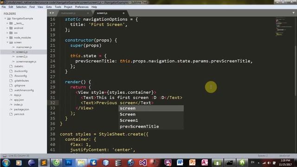Open Sublime Text taskbar icon
Screen dimensions: 297x167
click(x=44, y=163)
